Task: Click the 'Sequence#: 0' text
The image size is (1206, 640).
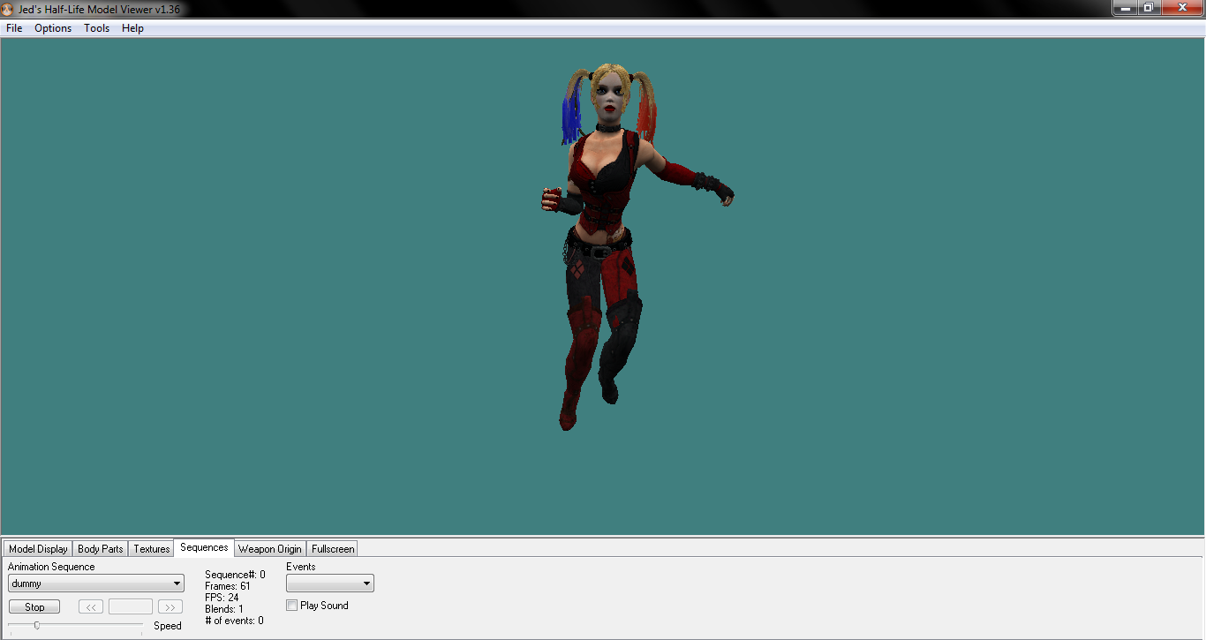Action: tap(235, 575)
